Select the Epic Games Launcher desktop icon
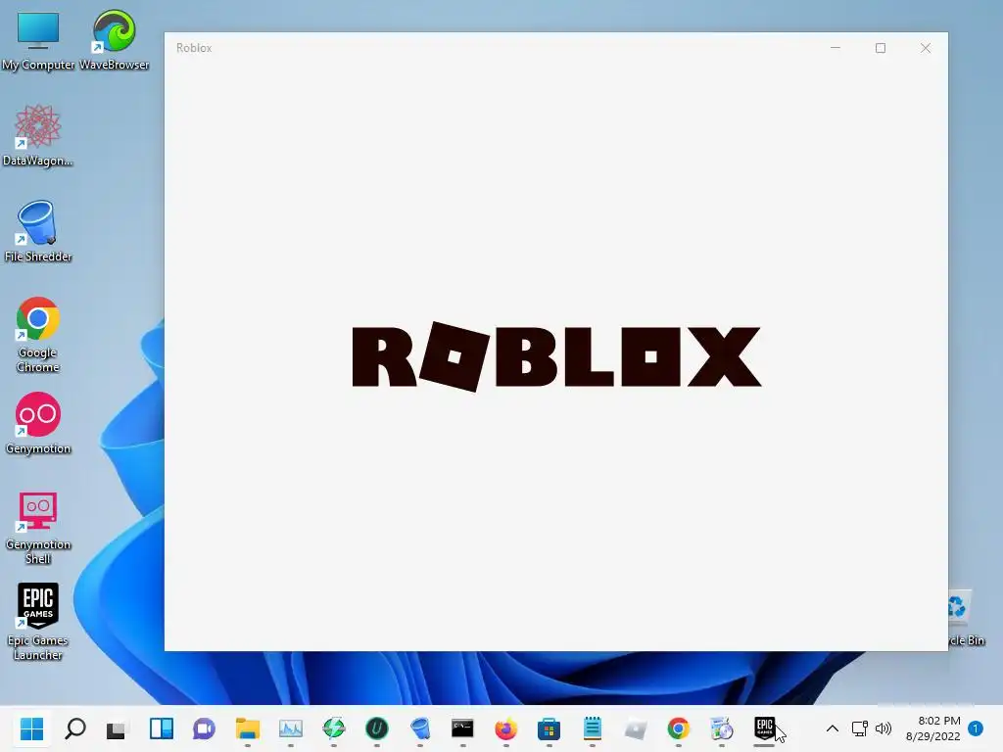1003x752 pixels. 38,621
